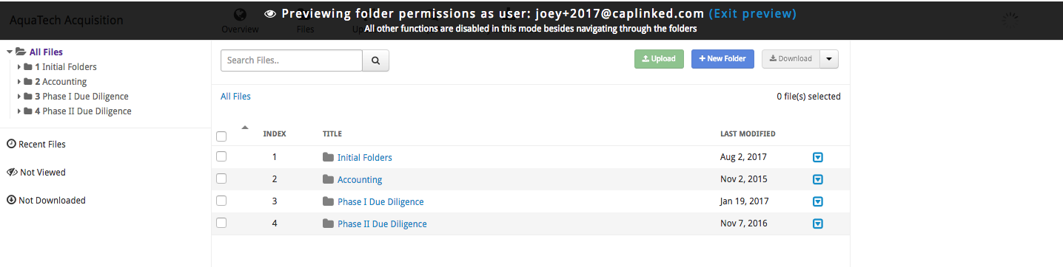Open row actions for Phase II Due Diligence
The width and height of the screenshot is (1063, 267).
coord(818,223)
